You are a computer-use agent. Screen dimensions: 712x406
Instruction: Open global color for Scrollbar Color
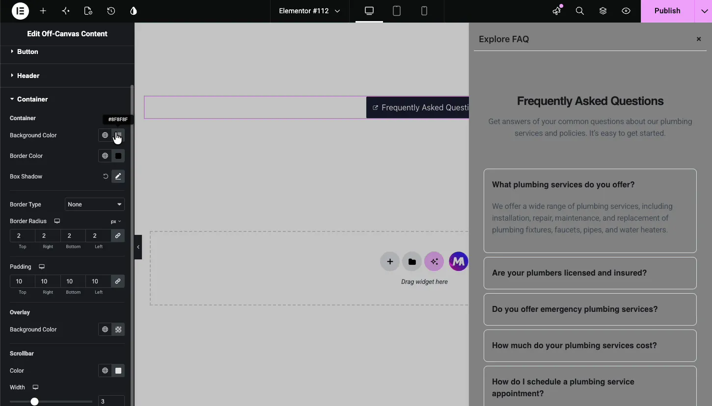click(105, 371)
